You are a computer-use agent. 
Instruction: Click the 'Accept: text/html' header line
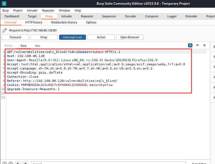(x=96, y=64)
